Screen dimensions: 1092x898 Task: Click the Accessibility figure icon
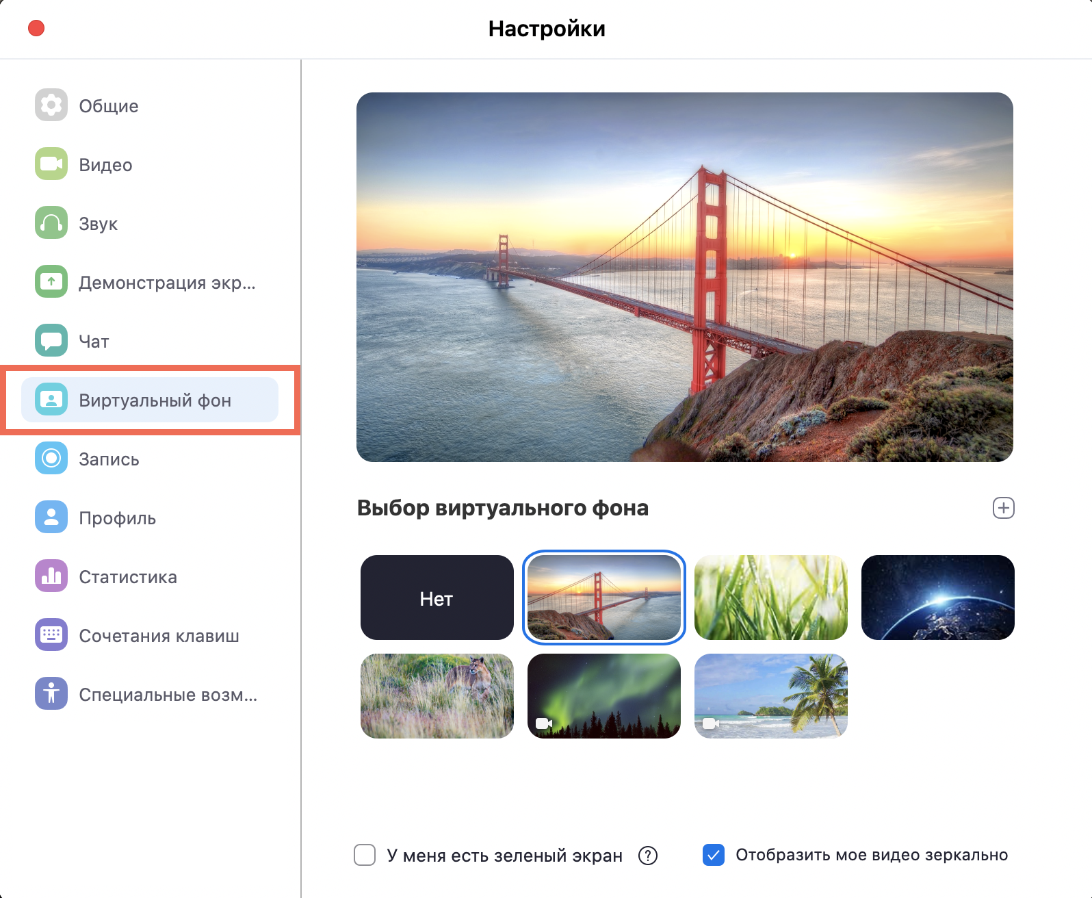51,694
